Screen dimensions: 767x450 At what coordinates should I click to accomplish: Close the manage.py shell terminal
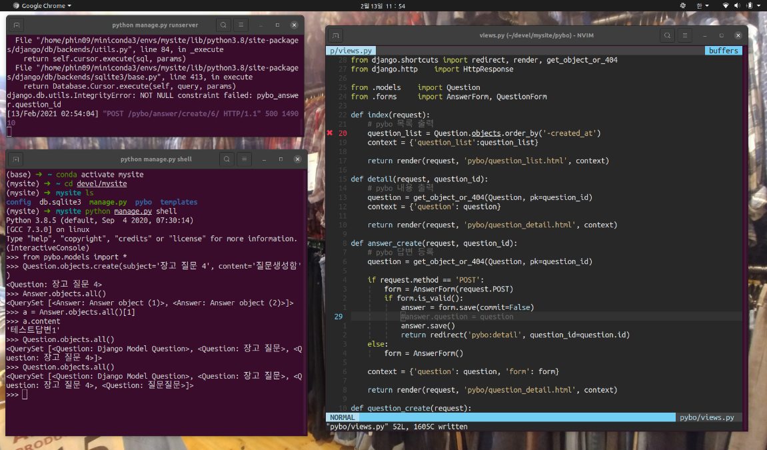(297, 159)
